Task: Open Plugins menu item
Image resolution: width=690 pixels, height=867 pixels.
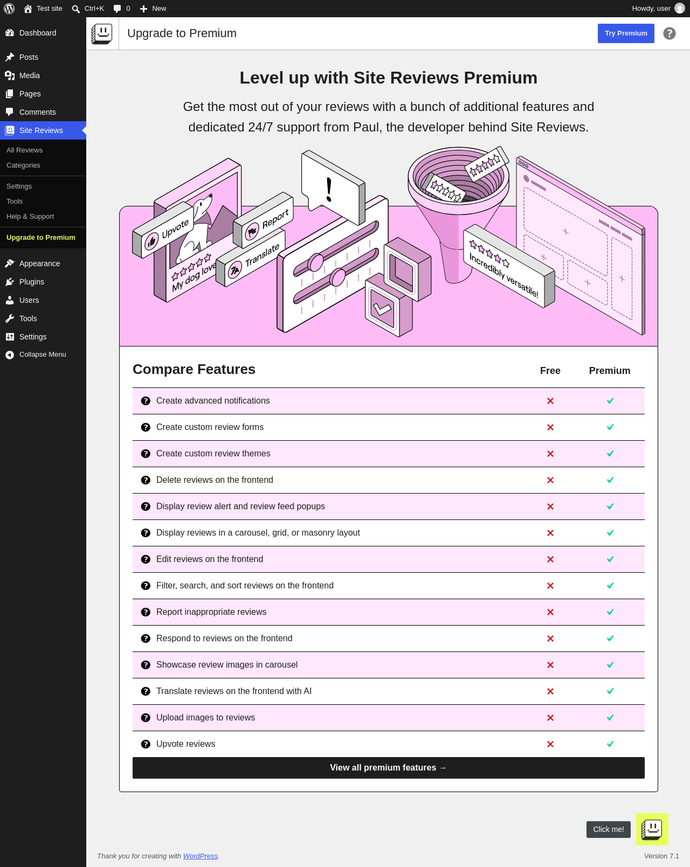Action: (43, 282)
